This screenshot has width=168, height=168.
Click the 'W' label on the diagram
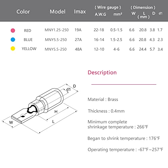pos(11,123)
